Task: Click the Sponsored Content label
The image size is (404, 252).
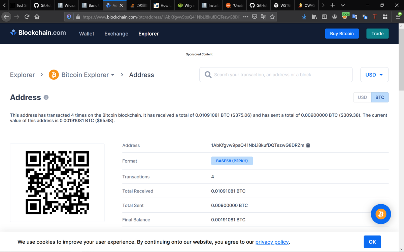Action: pyautogui.click(x=199, y=54)
